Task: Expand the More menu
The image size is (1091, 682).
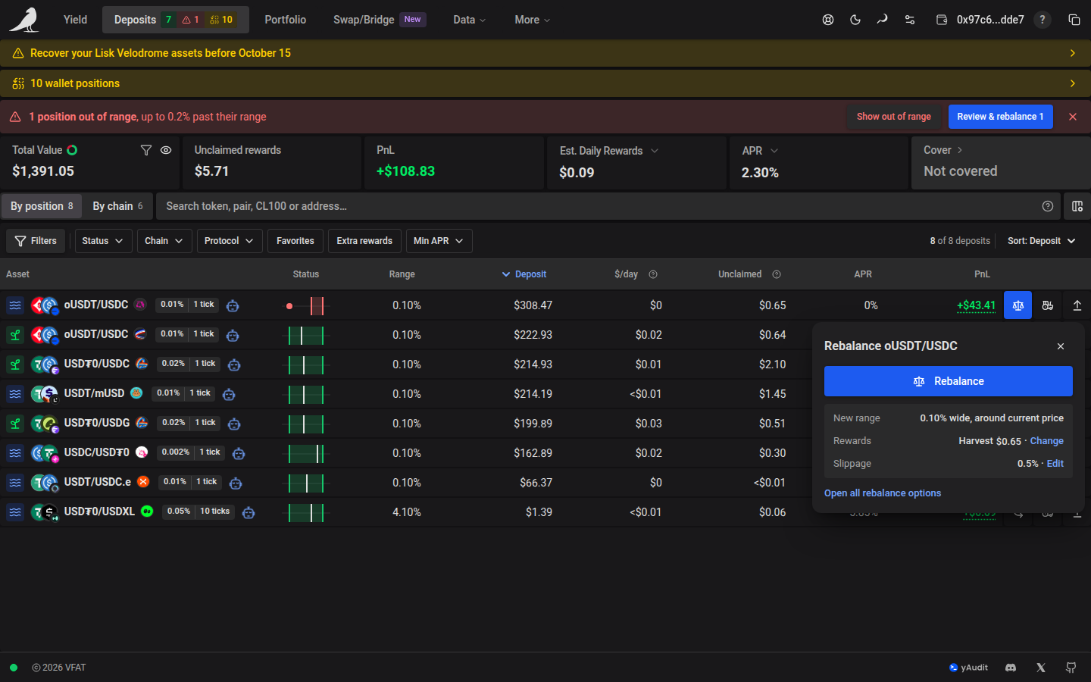Action: click(533, 20)
